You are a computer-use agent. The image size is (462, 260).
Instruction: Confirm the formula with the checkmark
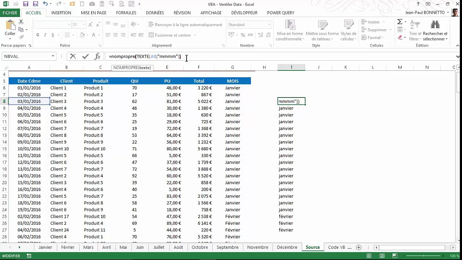(x=85, y=56)
